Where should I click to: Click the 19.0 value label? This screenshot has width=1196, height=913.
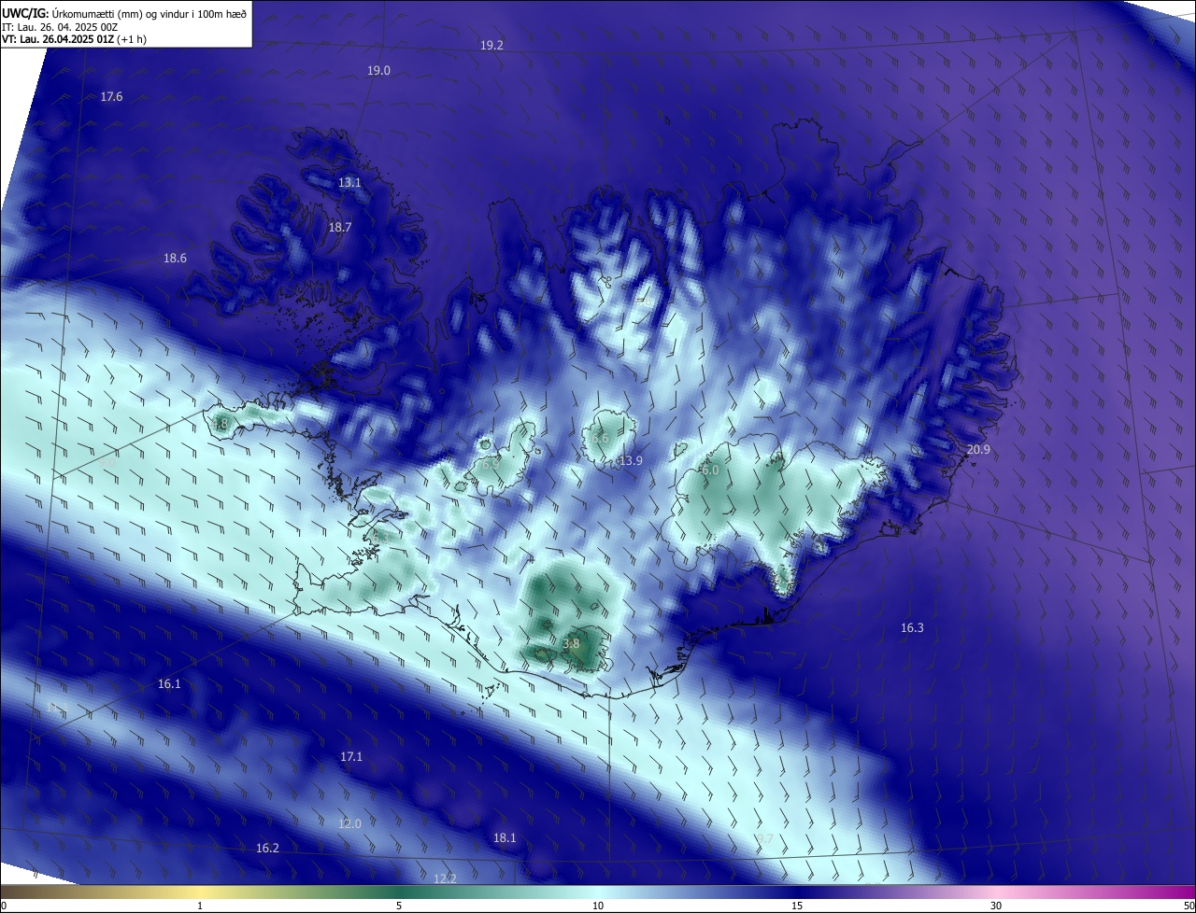tap(378, 71)
